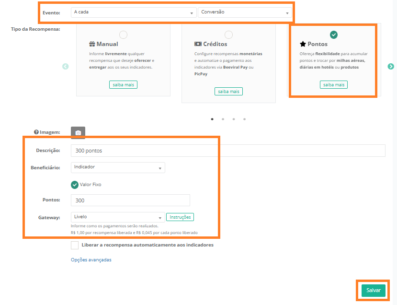Toggle the Valor Fixo checkmark
The height and width of the screenshot is (305, 397).
click(x=75, y=185)
